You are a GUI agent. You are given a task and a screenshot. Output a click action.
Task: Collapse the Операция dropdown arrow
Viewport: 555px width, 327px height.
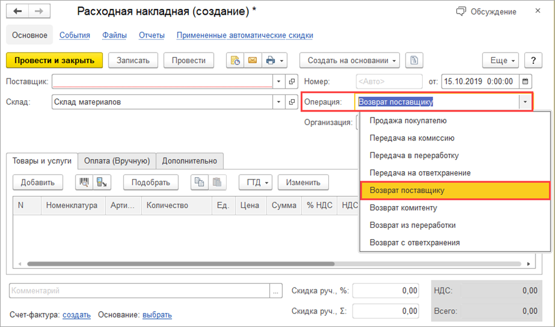[x=525, y=102]
